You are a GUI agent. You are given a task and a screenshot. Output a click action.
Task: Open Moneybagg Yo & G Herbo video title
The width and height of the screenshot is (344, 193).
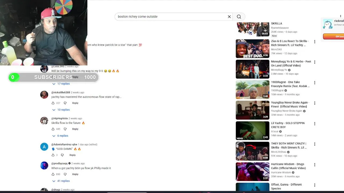point(291,64)
